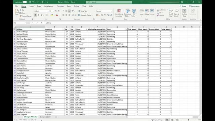The image size is (215, 121).
Task: Click the Undo arrow
Action: (34, 2)
